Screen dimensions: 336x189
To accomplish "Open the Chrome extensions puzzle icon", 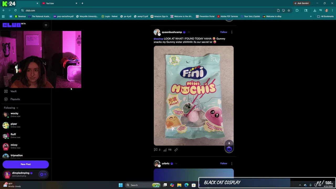I will click(297, 10).
